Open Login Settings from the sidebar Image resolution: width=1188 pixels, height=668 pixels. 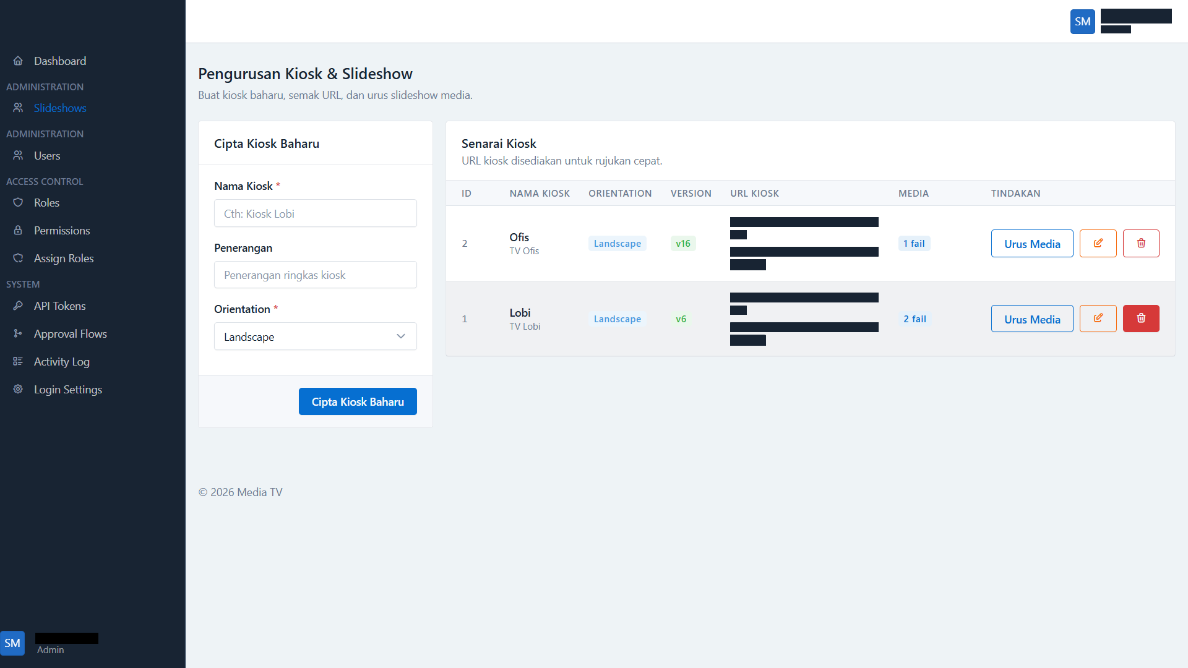pos(68,389)
